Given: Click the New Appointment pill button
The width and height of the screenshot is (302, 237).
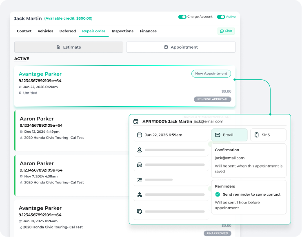Looking at the screenshot, I should click(211, 74).
